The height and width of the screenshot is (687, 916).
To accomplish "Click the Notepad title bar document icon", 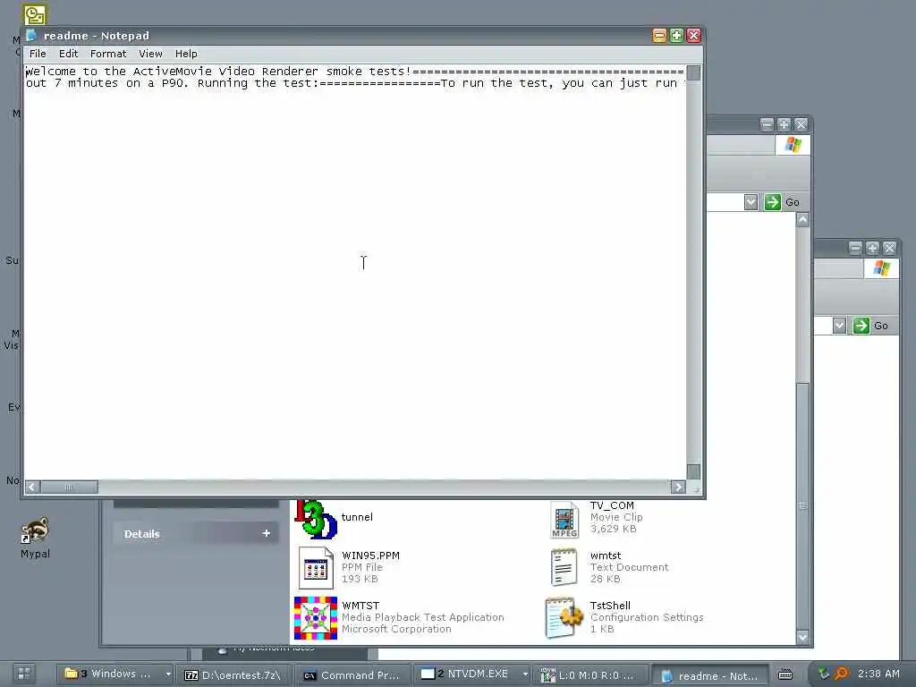I will (31, 35).
